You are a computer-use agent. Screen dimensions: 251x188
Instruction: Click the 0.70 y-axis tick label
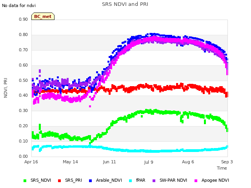[x=23, y=50]
